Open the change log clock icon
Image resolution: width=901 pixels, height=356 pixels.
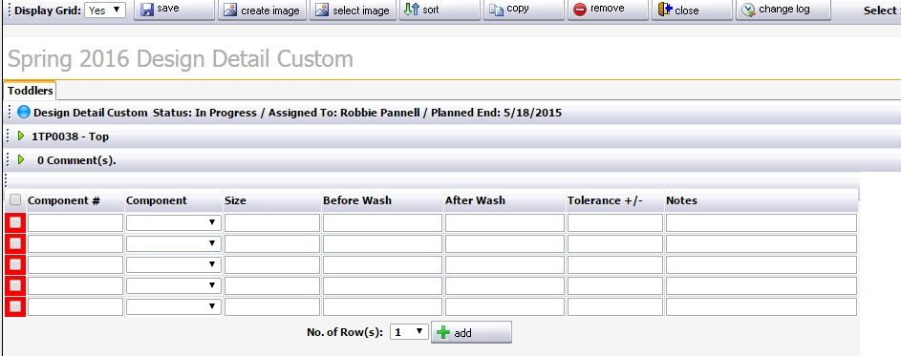point(748,10)
